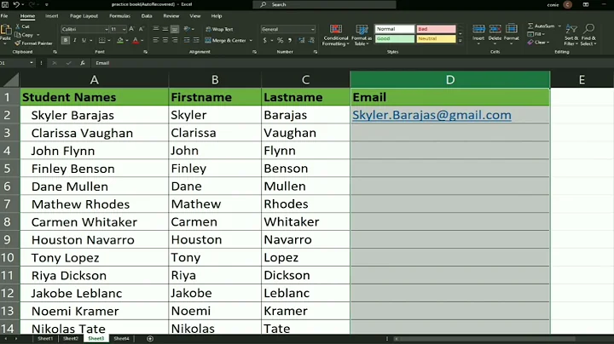Open the Orientation text angle tool
614x344 pixels.
click(x=187, y=29)
